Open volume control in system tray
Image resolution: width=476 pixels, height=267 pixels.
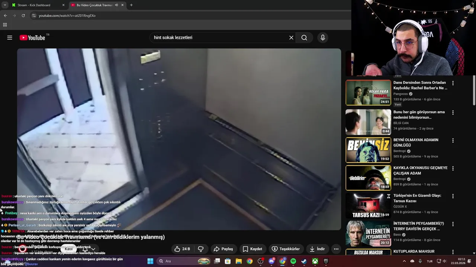click(x=444, y=261)
